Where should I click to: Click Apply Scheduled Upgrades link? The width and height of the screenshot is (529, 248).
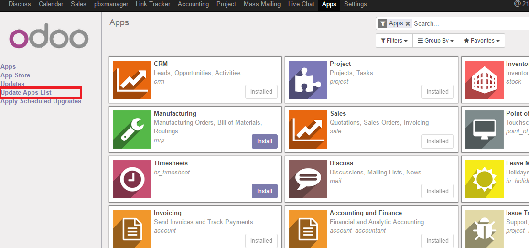[x=41, y=101]
